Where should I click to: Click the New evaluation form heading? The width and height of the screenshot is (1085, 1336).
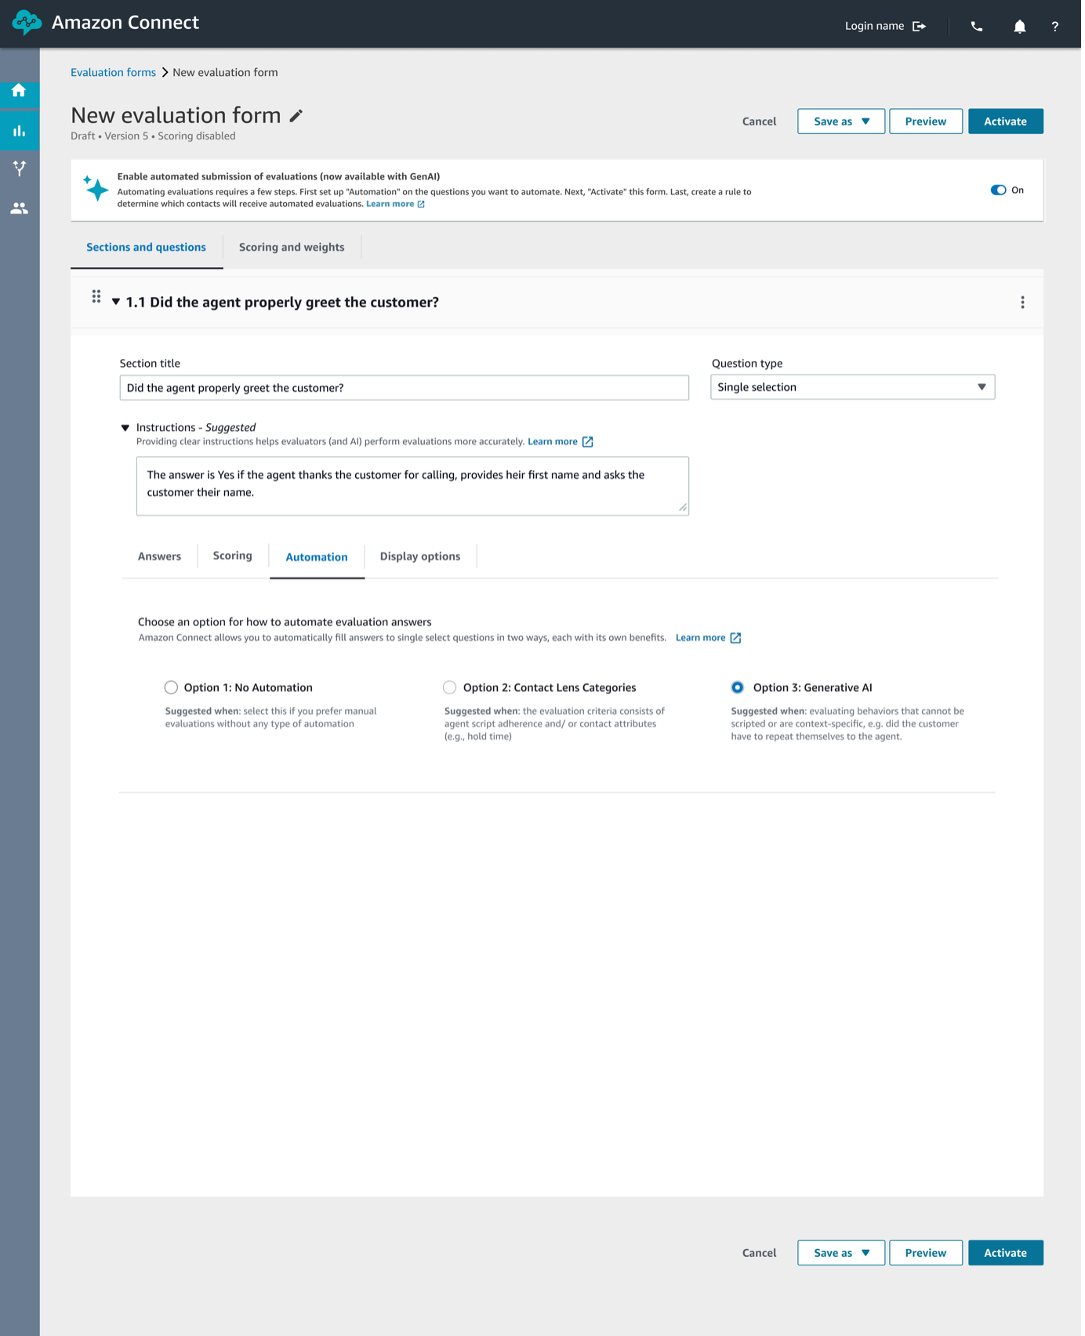pos(176,116)
